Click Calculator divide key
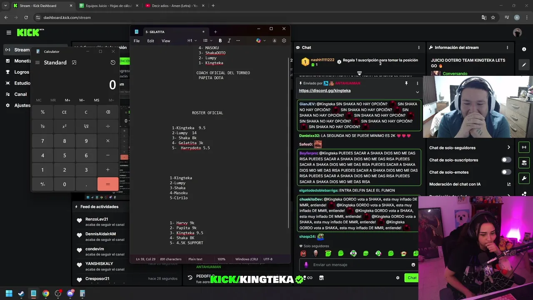This screenshot has height=300, width=533. click(108, 126)
